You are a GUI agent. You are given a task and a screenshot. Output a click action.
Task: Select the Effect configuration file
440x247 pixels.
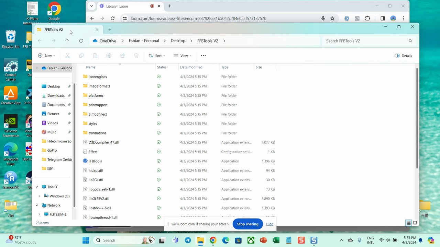pyautogui.click(x=93, y=152)
